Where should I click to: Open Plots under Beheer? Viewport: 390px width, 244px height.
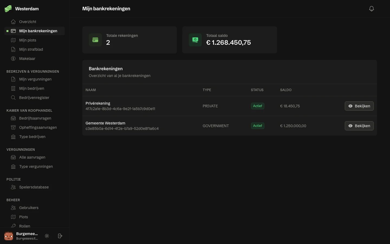point(35,217)
